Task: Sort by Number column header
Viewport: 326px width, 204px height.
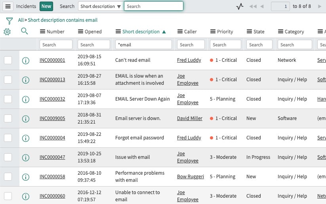Action: 55,32
